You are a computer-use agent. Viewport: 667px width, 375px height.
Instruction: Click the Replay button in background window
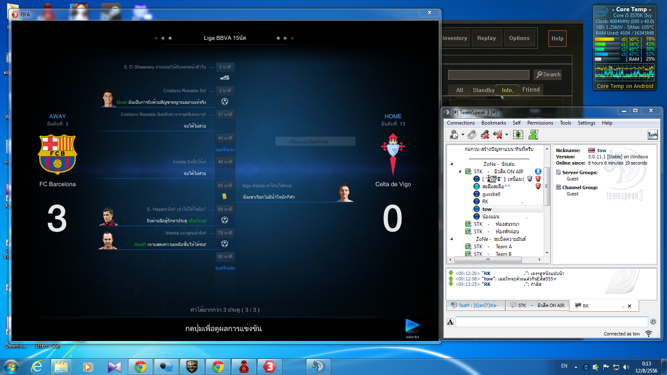tap(486, 38)
